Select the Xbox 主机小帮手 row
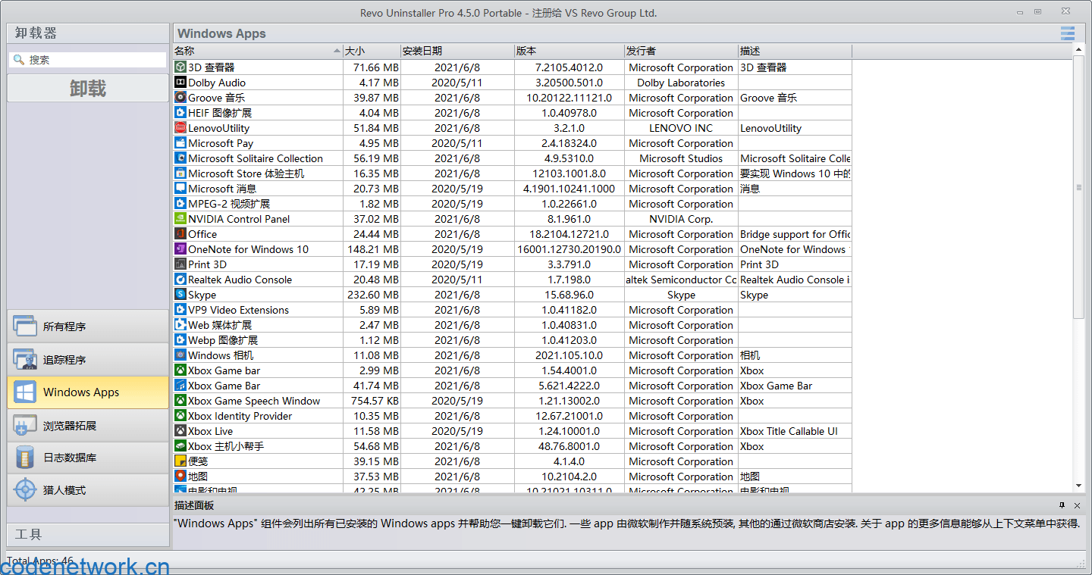 pyautogui.click(x=513, y=446)
